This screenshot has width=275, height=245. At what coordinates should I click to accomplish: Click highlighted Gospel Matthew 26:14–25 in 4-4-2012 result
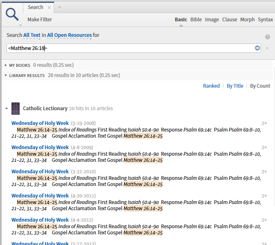143,233
